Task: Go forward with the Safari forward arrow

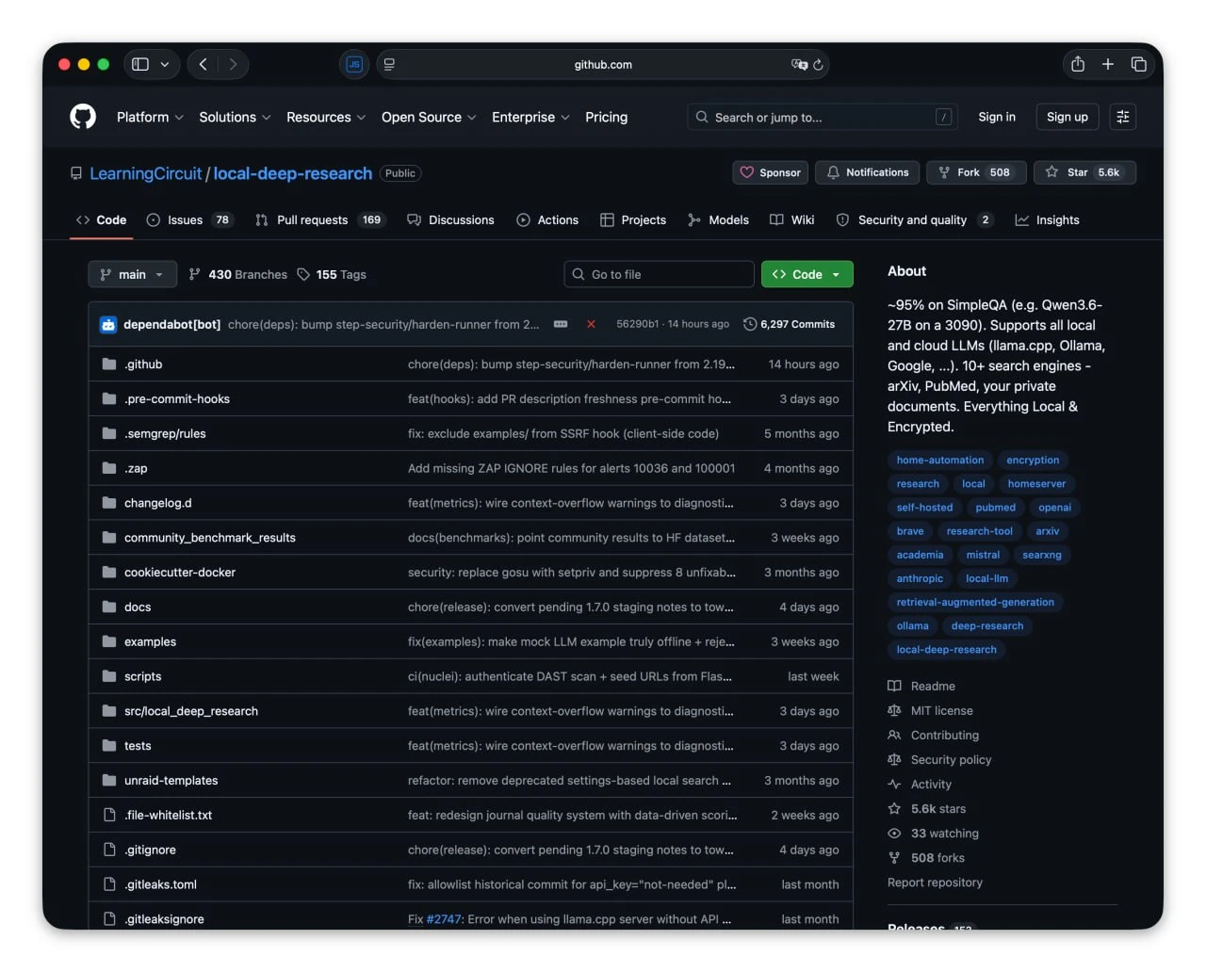Action: click(233, 64)
